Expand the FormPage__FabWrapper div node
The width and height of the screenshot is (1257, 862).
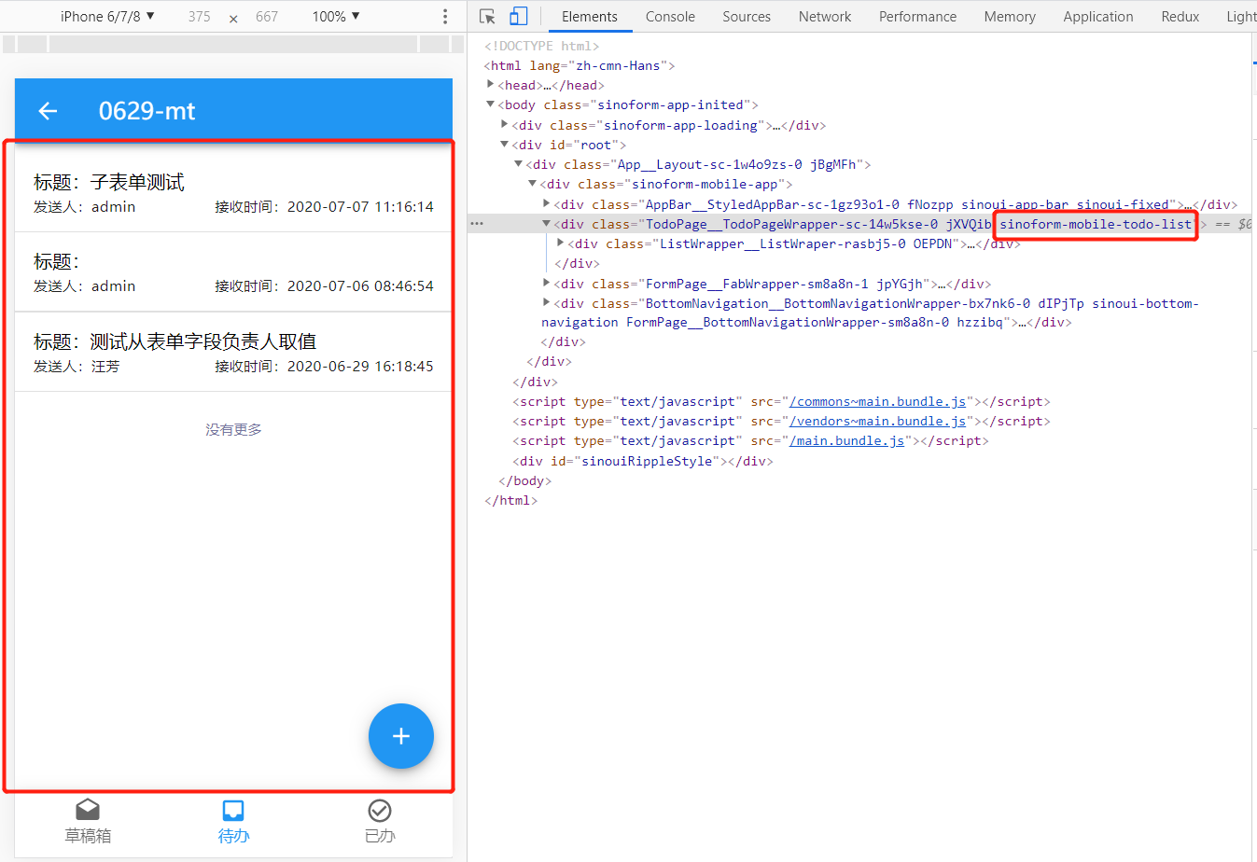(x=546, y=283)
